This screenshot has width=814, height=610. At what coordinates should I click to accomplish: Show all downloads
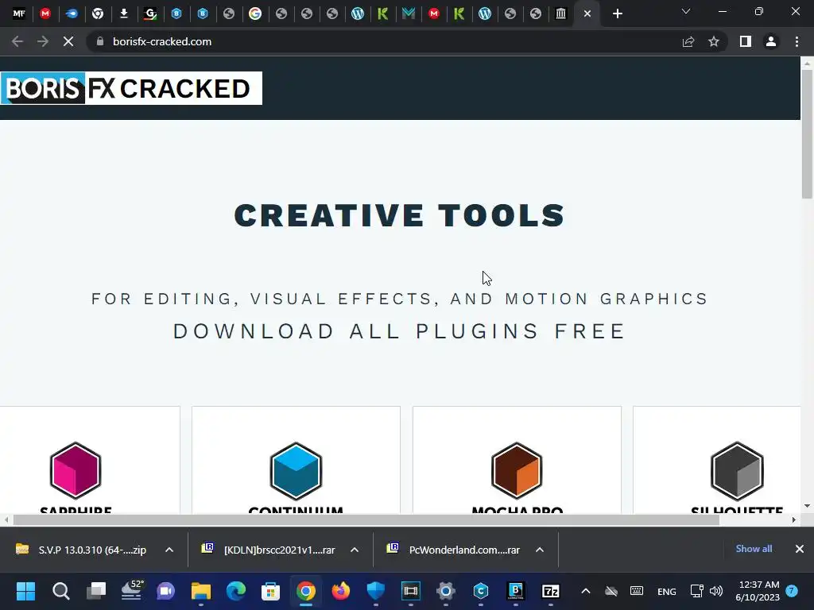tap(754, 549)
